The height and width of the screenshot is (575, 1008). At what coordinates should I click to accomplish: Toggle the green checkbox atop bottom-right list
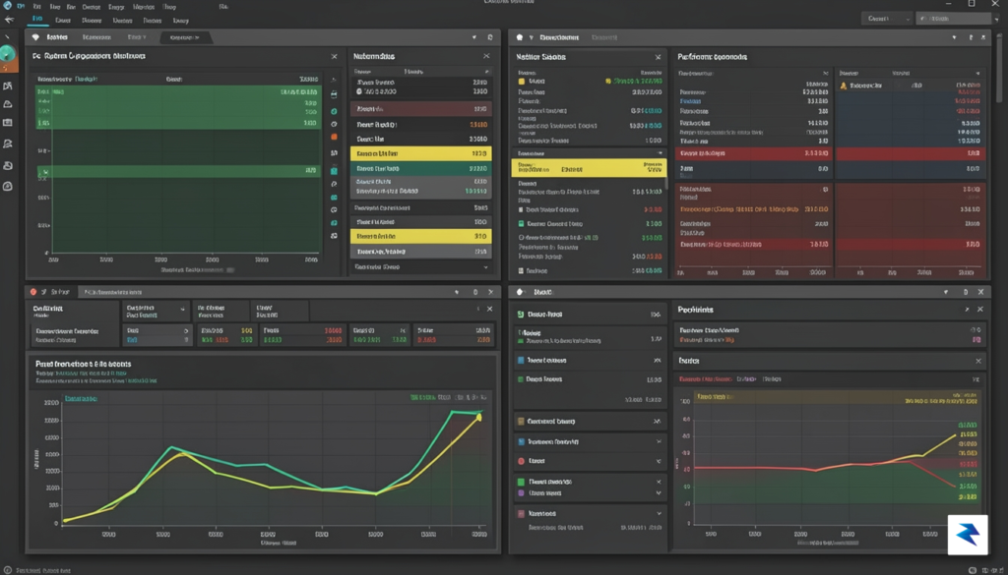(x=521, y=316)
